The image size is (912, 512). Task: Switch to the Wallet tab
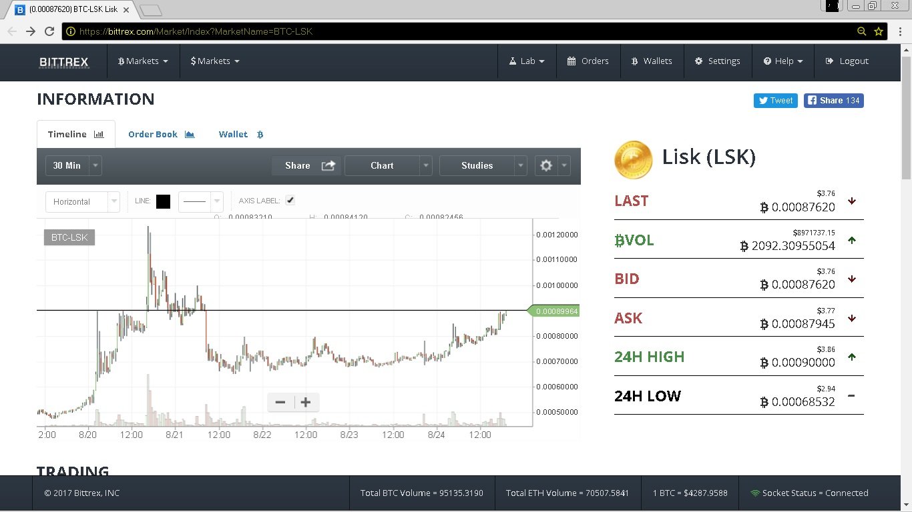pos(240,134)
